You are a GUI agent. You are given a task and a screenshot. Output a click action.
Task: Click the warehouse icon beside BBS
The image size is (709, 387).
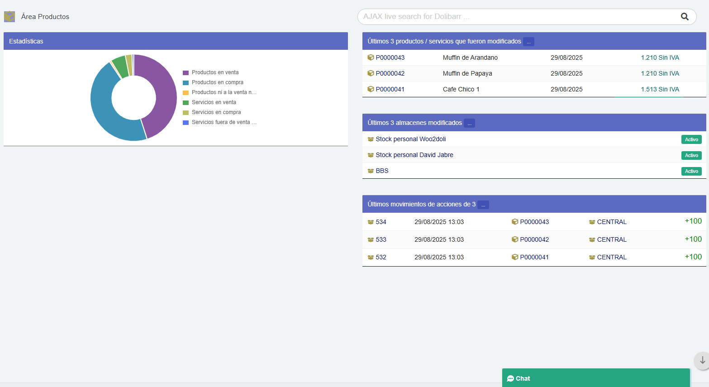tap(371, 171)
